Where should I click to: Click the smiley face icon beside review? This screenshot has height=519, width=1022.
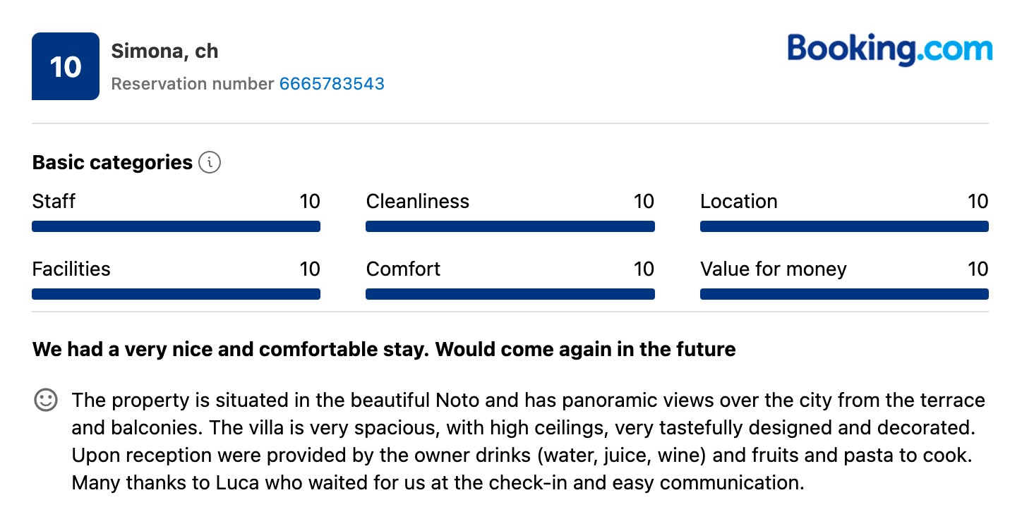tap(46, 401)
